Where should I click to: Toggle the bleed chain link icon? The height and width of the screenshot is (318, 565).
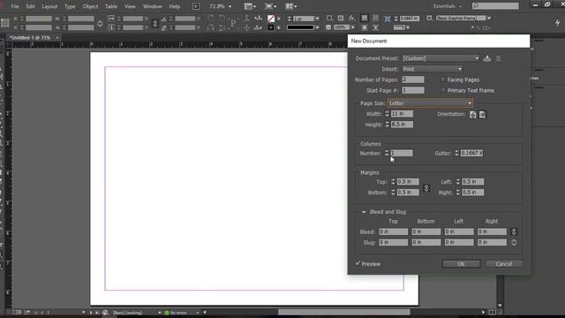click(x=514, y=231)
